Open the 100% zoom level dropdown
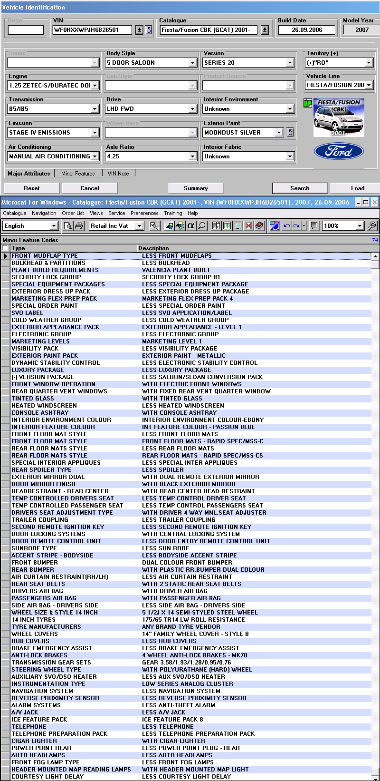This screenshot has height=781, width=380. (360, 226)
